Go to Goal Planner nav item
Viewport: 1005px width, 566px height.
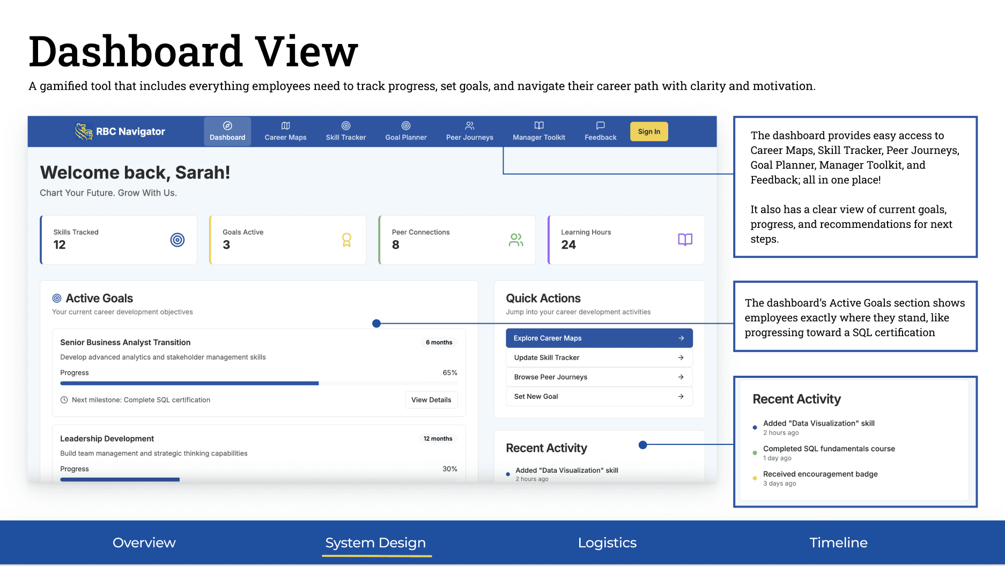click(x=406, y=131)
